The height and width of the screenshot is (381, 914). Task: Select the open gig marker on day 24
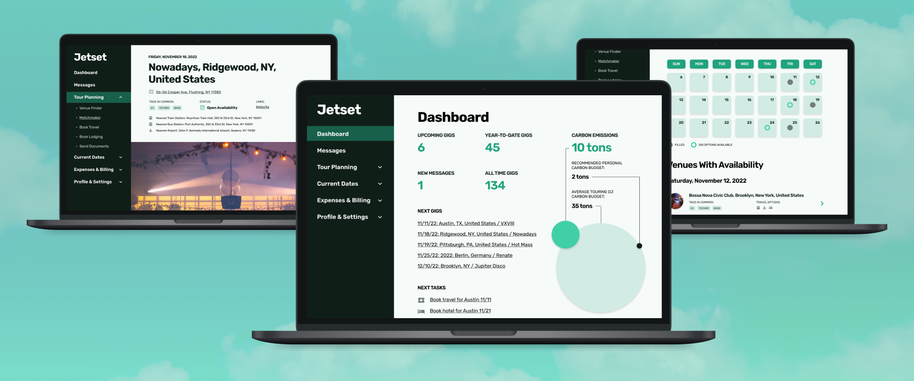pos(767,128)
